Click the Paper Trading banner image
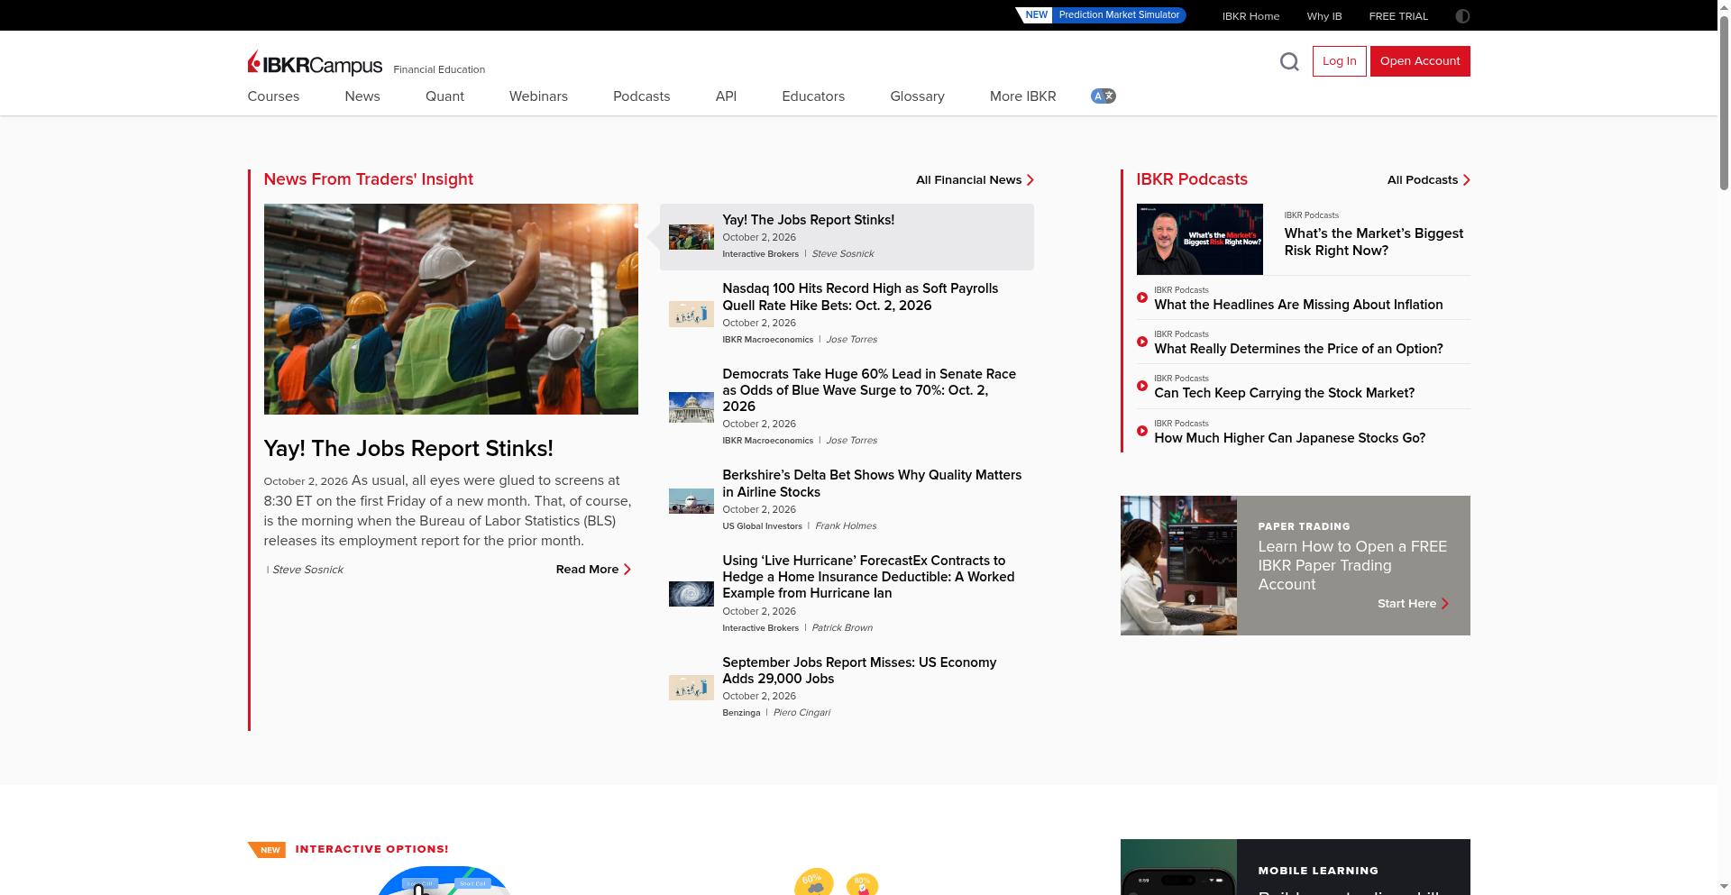Viewport: 1731px width, 895px height. point(1178,565)
